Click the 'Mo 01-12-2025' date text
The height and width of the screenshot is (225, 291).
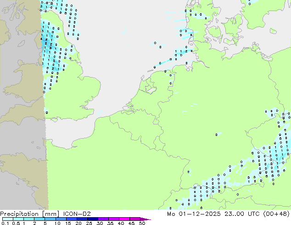pyautogui.click(x=194, y=214)
